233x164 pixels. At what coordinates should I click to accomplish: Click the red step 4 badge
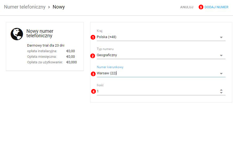(x=93, y=91)
